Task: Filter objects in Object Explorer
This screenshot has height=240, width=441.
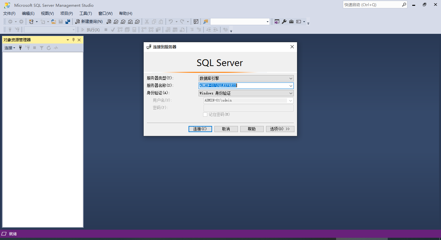Action: 42,48
